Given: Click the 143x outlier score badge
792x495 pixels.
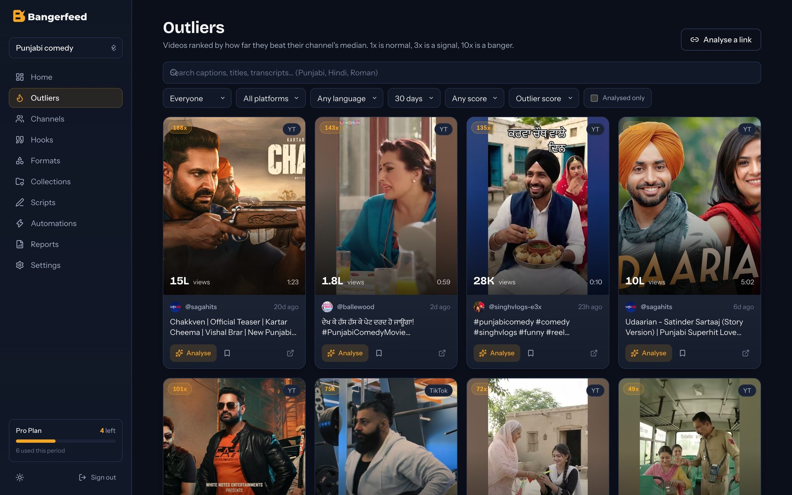Looking at the screenshot, I should (331, 128).
